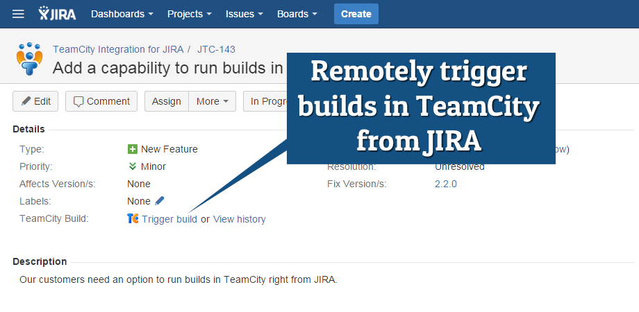Screen dimensions: 639x312
Task: Click the 'Unresolved' resolution value
Action: [460, 167]
